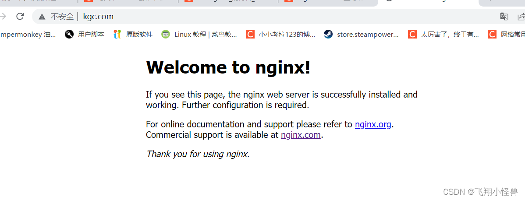This screenshot has width=525, height=200.
Task: Click the 'Thank you for using nginx.' text
Action: pos(198,154)
